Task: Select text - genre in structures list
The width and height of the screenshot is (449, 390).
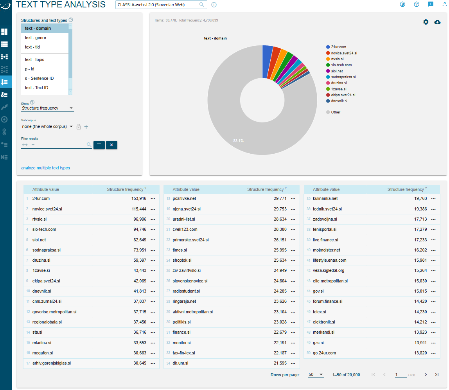Action: (x=45, y=38)
